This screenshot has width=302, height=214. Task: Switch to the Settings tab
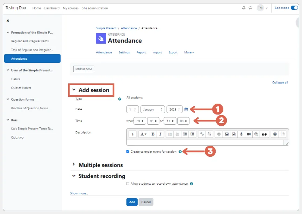tap(123, 52)
